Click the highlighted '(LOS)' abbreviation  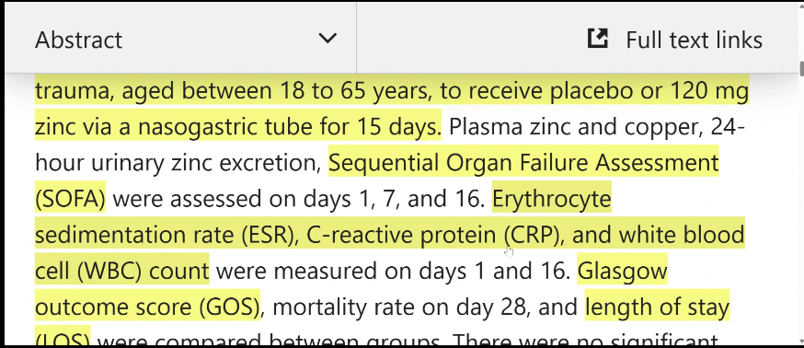[63, 339]
